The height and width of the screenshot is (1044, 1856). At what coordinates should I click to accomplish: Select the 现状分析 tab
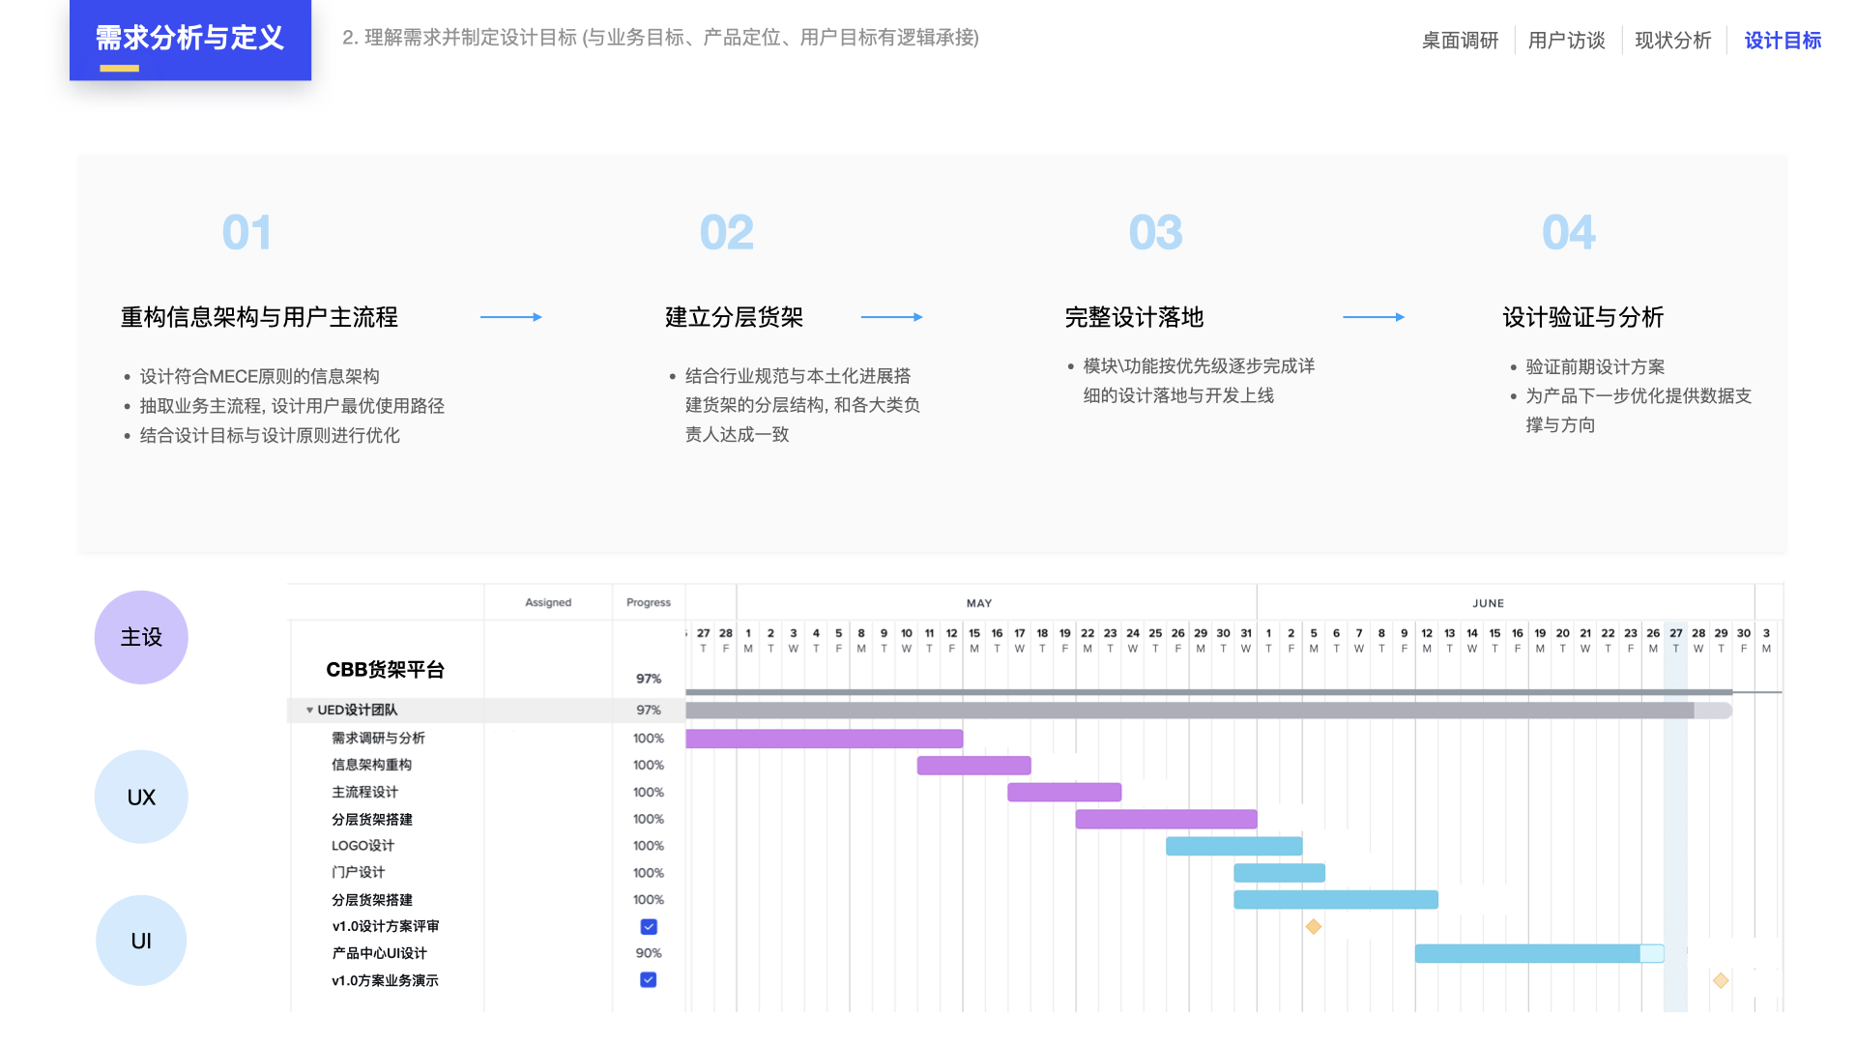pyautogui.click(x=1672, y=41)
